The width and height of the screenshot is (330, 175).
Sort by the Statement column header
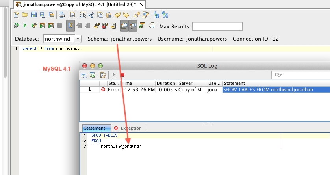pos(276,83)
